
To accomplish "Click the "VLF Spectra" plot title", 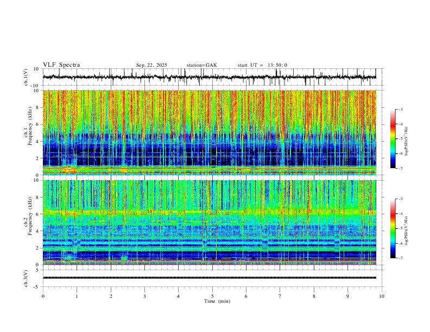I will 61,65.
